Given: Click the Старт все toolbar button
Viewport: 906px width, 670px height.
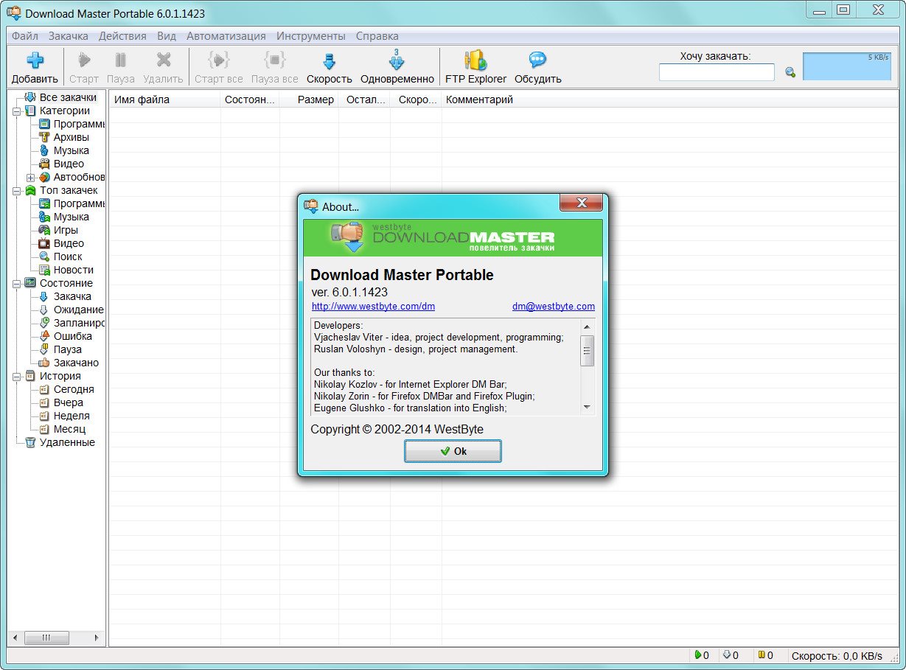Looking at the screenshot, I should tap(219, 68).
